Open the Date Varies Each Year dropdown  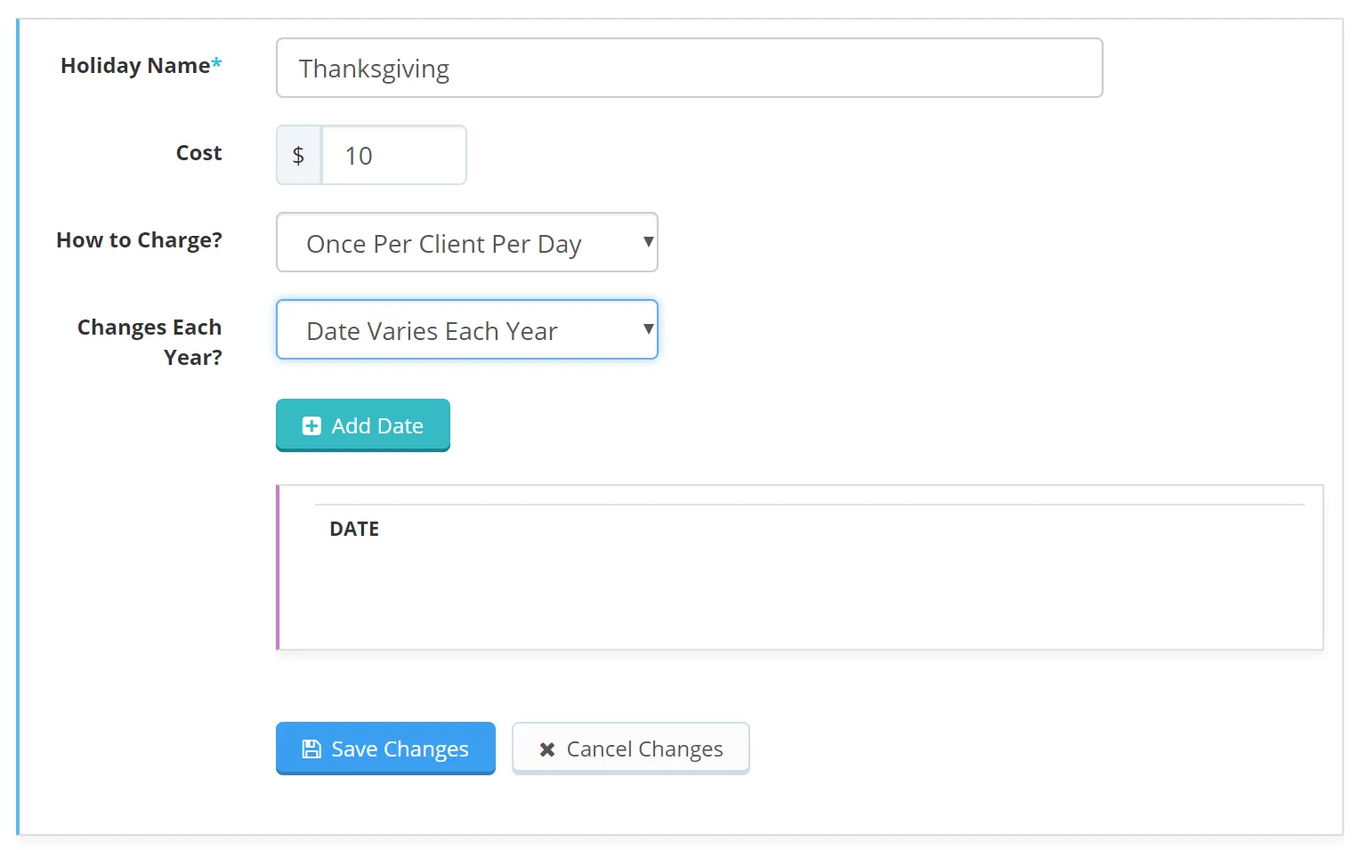click(467, 329)
